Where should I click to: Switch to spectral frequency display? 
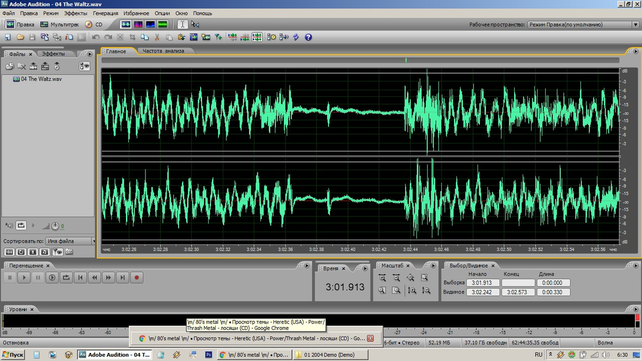pos(138,24)
